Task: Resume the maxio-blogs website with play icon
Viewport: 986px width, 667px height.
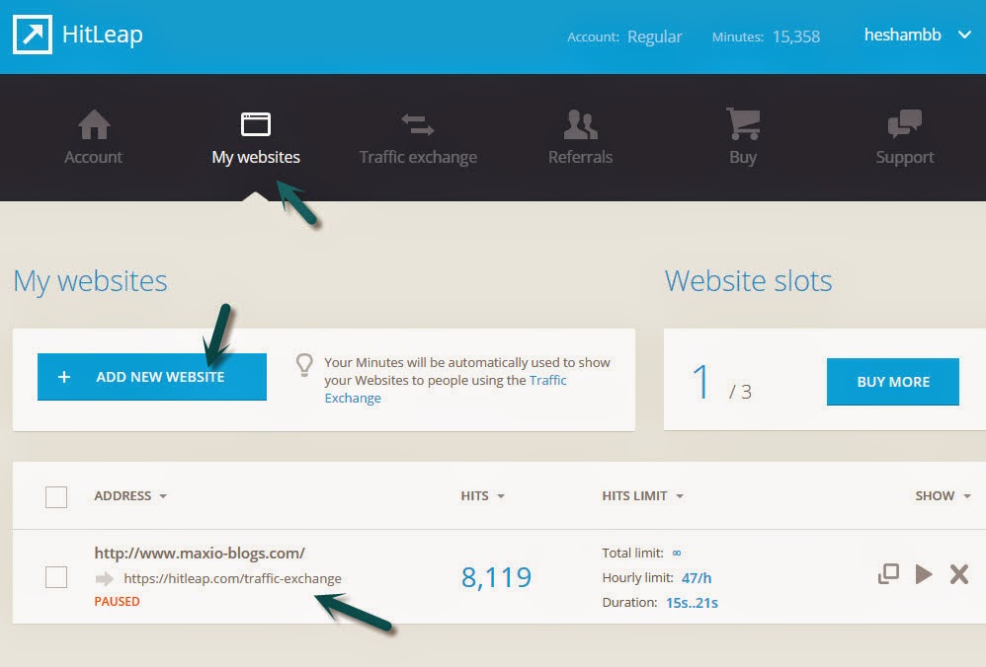Action: [x=924, y=574]
